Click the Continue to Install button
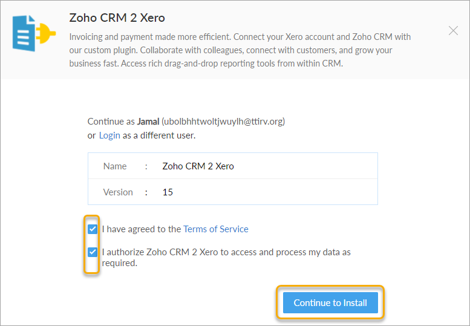 point(330,302)
